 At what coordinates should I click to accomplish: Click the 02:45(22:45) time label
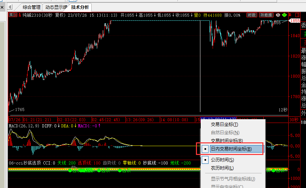click(x=106, y=120)
